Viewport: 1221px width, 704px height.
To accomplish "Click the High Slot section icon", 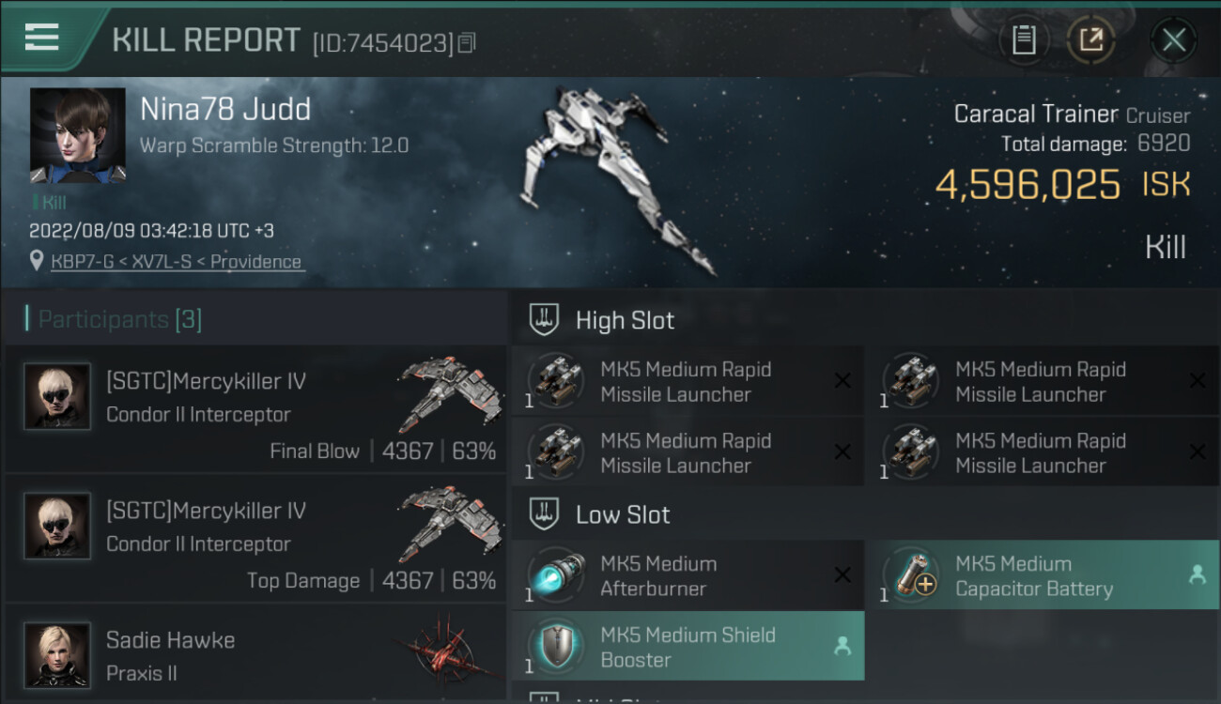I will [545, 320].
